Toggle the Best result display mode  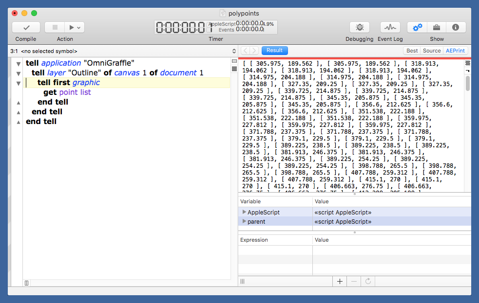(412, 51)
